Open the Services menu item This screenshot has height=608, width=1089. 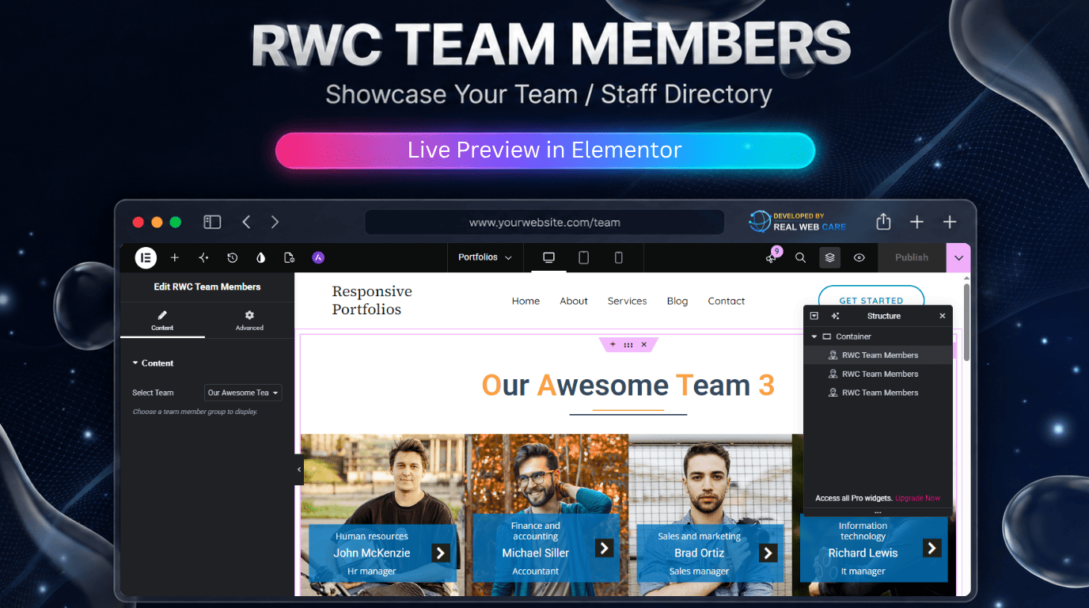click(x=627, y=301)
